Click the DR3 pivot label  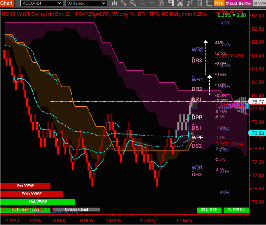tap(197, 61)
